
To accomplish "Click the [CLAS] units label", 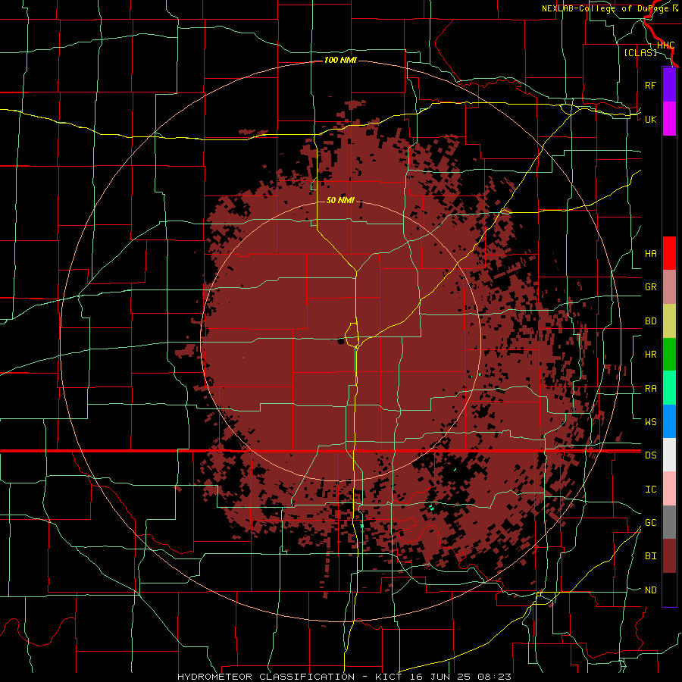I will pyautogui.click(x=640, y=52).
